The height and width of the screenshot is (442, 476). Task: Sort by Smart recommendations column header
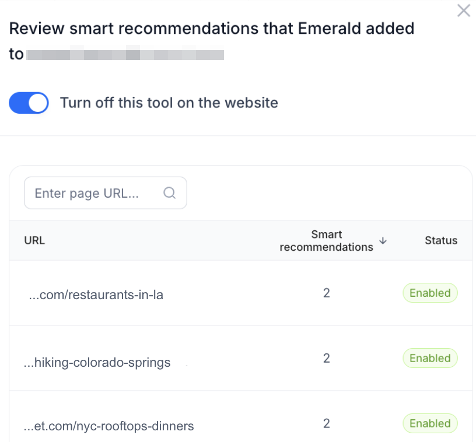tap(326, 240)
